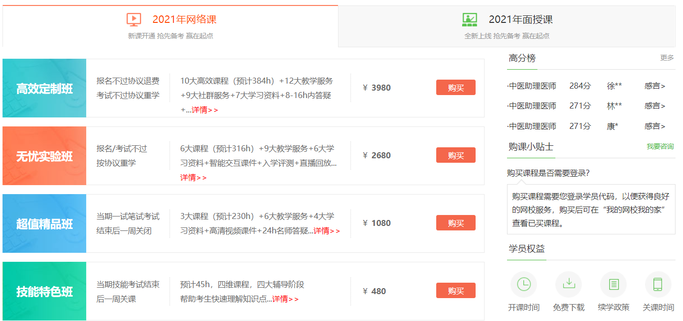Click the 技能特色班 banner image
This screenshot has height=321, width=683.
44,290
